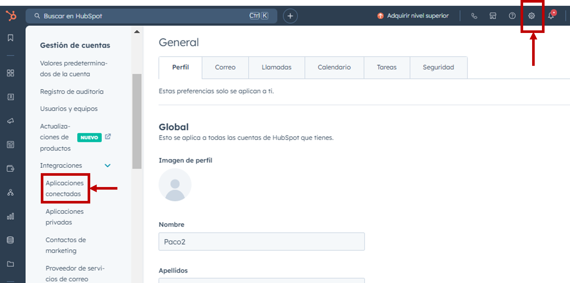Open Aplicaciones conectadas in sidebar
570x283 pixels.
coord(64,188)
